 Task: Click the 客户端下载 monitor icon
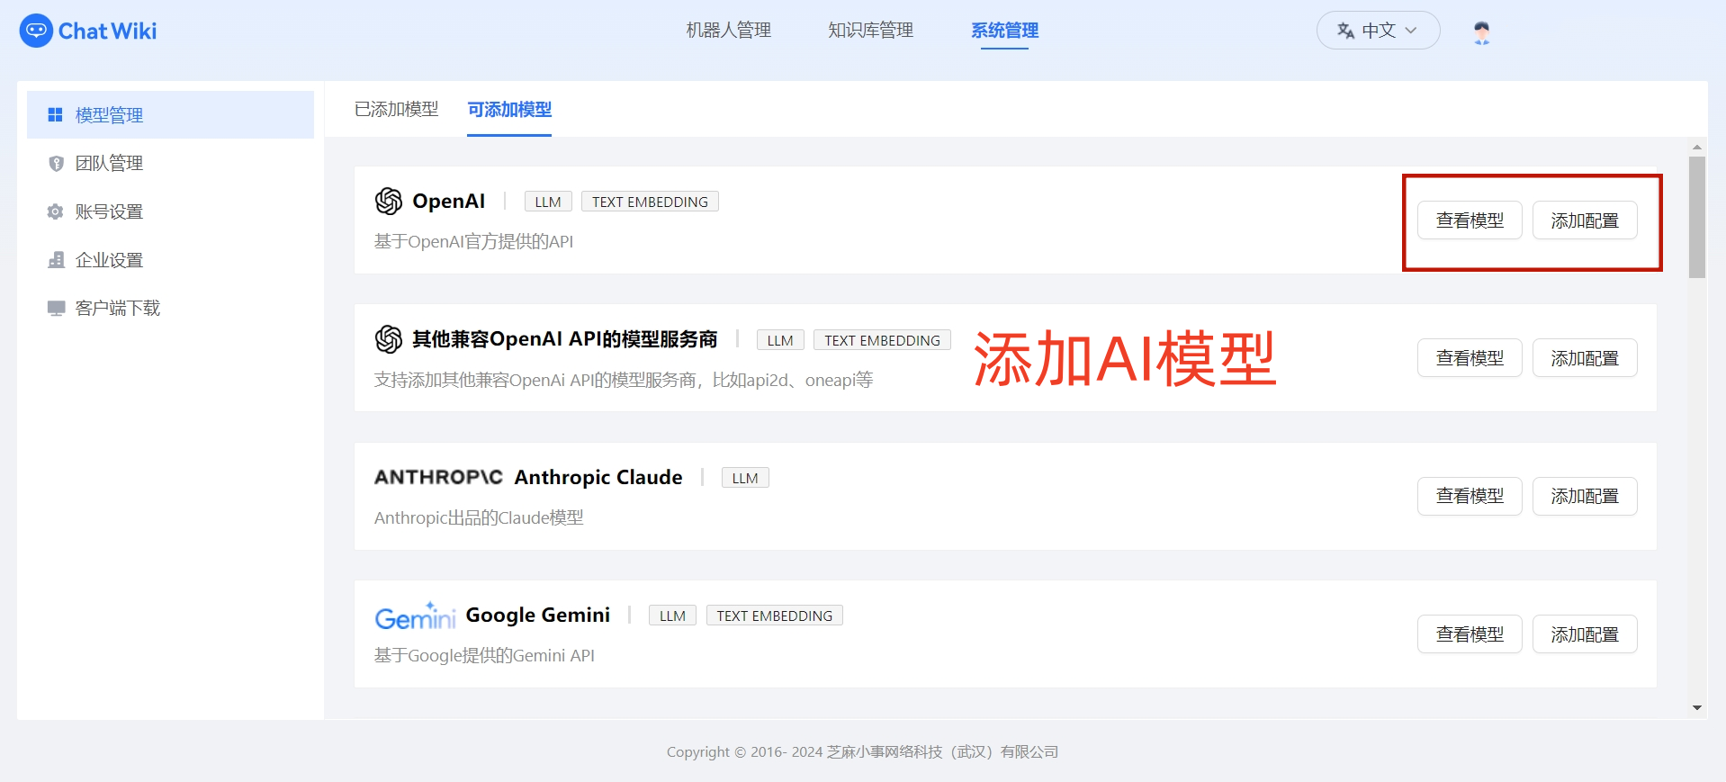tap(56, 308)
